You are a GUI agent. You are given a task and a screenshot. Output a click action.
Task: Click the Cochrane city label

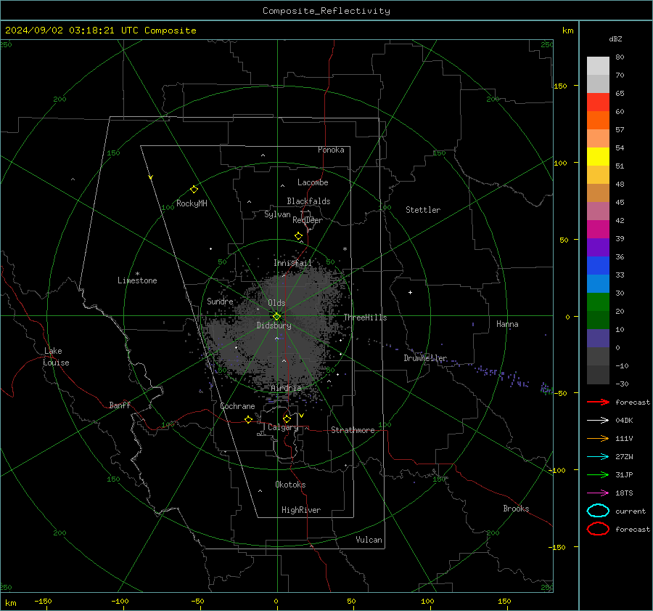pos(237,406)
